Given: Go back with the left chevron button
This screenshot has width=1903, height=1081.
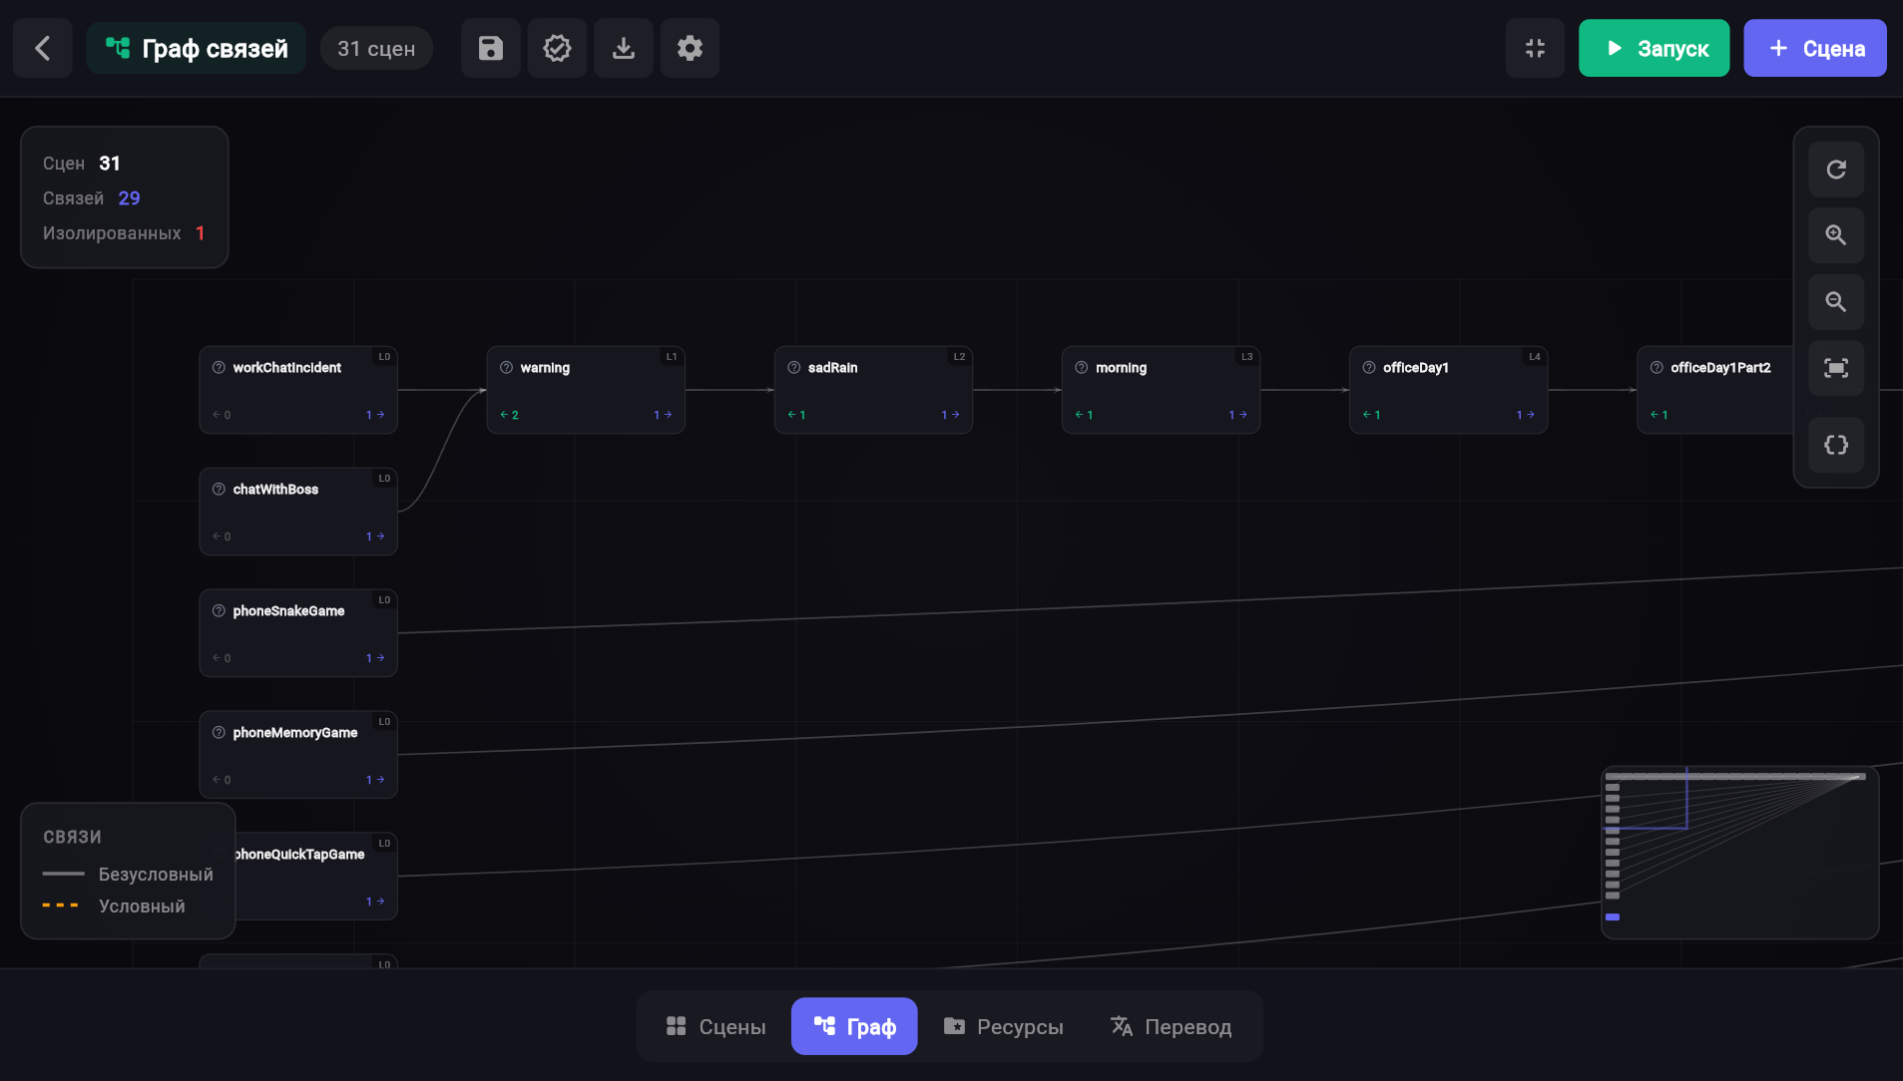Looking at the screenshot, I should point(43,48).
